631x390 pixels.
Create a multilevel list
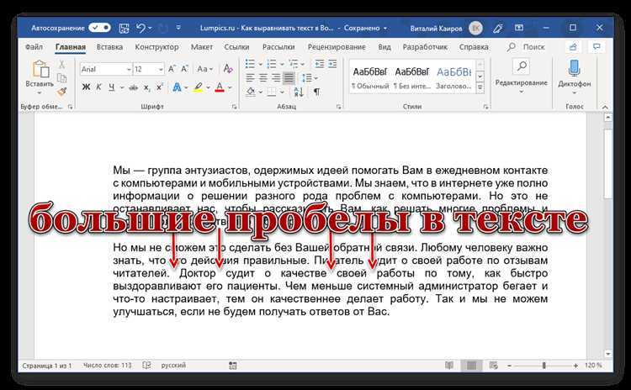294,64
